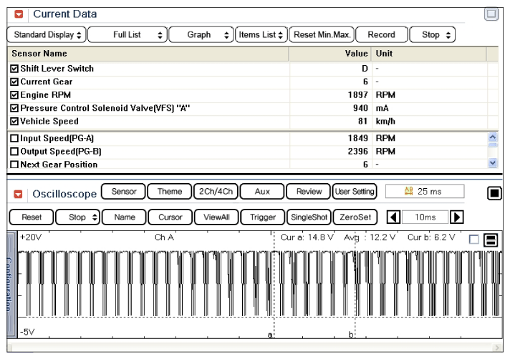Viewport: 510px width, 359px height.
Task: Click the waveform list-view icon
Action: 491,240
